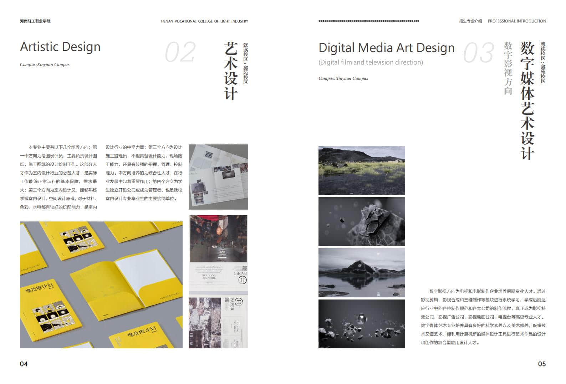This screenshot has height=384, width=566.
Task: Click page number 04
Action: click(24, 364)
